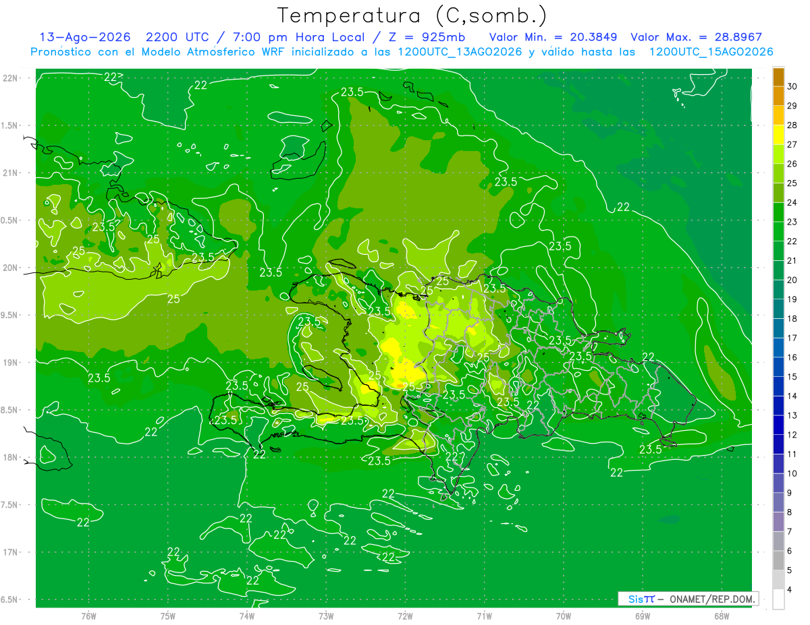810x625 pixels.
Task: Click the colorbar label '4'
Action: [790, 591]
